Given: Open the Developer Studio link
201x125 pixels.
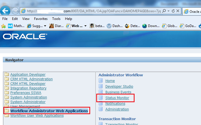Looking at the screenshot, I should [119, 86].
